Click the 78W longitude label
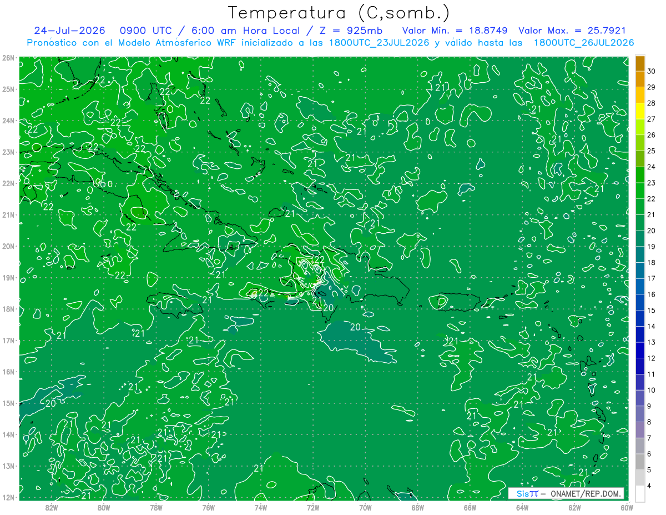The width and height of the screenshot is (666, 515). tap(156, 507)
